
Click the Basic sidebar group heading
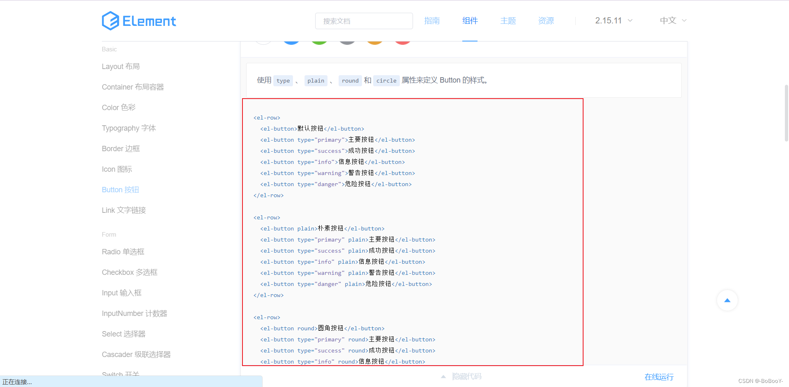pos(109,49)
